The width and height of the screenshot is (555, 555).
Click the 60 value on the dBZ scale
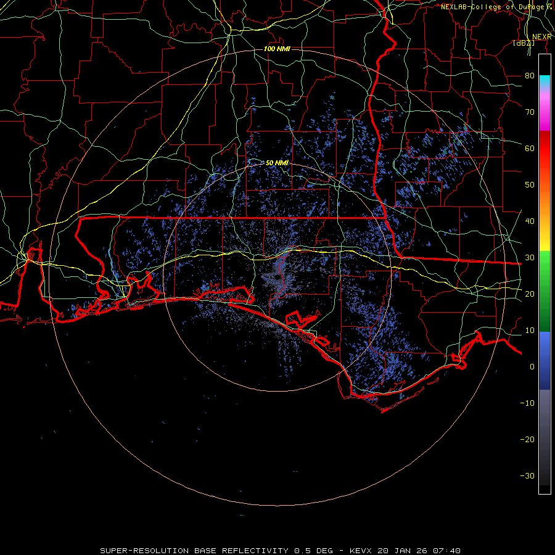(530, 148)
